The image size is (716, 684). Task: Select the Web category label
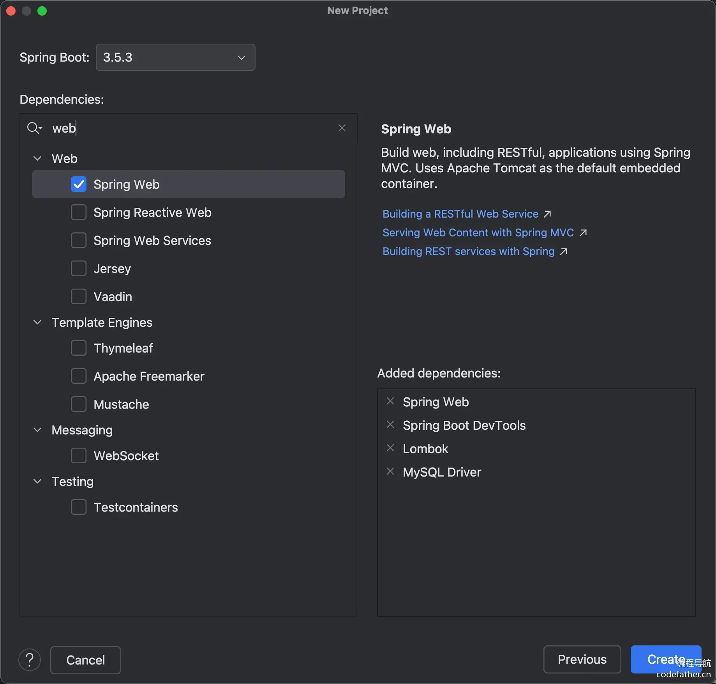pos(65,159)
